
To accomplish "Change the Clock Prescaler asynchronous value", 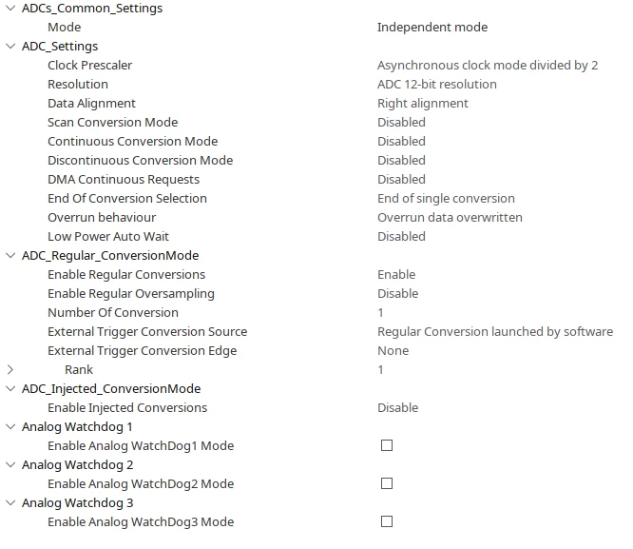I will (x=488, y=65).
